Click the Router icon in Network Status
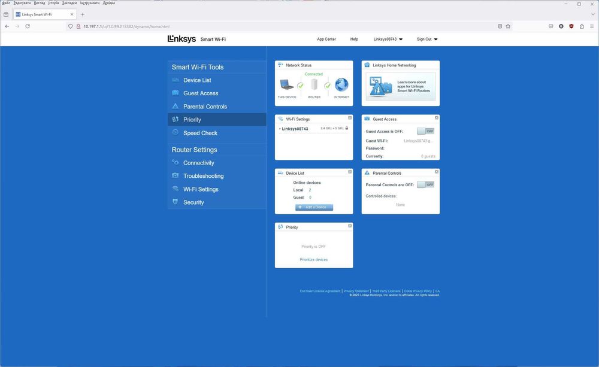This screenshot has height=367, width=599. [x=314, y=84]
